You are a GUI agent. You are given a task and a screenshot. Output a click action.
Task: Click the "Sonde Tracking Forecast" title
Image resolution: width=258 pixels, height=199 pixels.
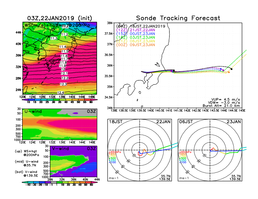tap(178, 18)
